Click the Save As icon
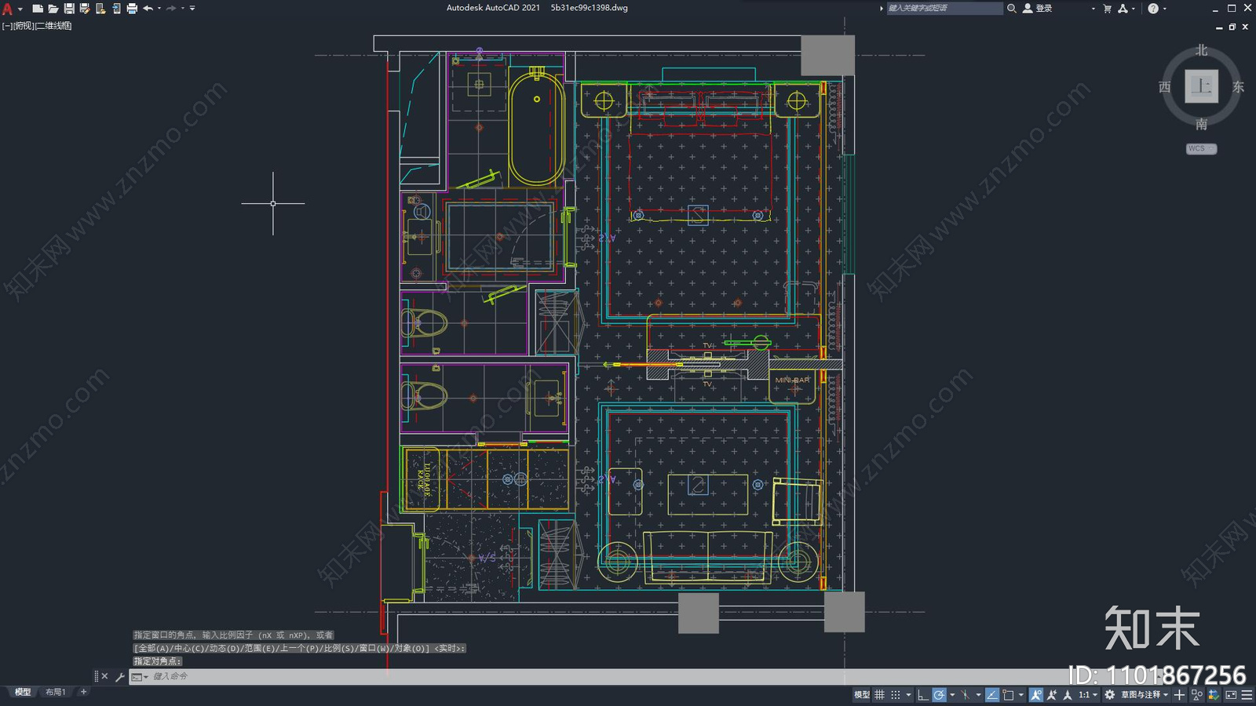The height and width of the screenshot is (706, 1256). pos(84,8)
